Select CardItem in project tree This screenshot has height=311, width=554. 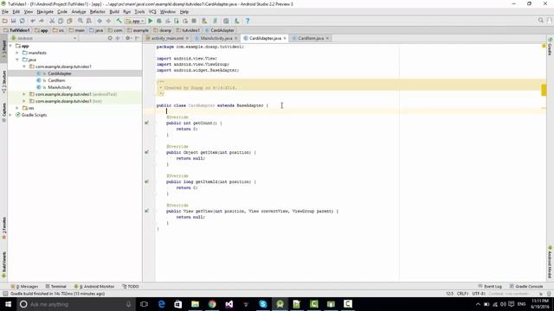point(56,80)
